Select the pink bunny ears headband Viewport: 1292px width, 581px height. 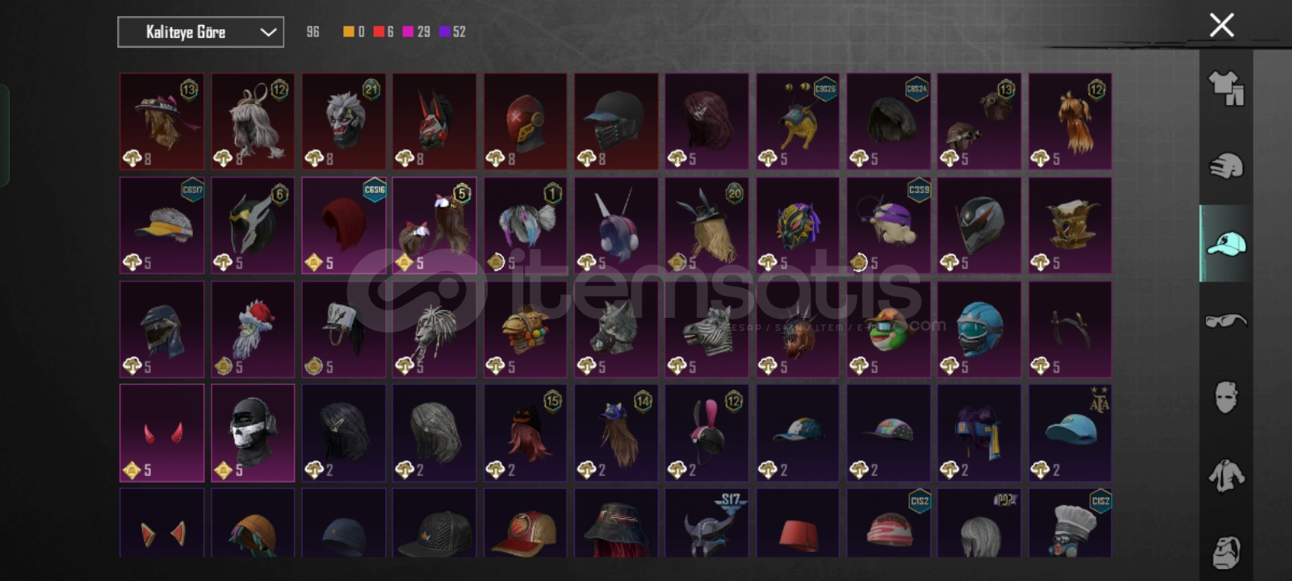tap(707, 433)
